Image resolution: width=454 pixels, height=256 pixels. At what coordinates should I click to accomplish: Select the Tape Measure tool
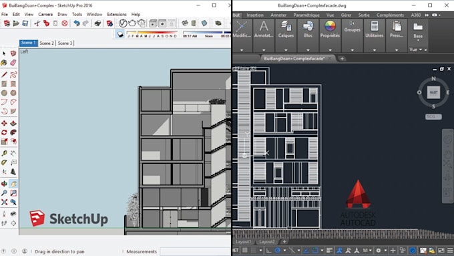click(x=4, y=153)
